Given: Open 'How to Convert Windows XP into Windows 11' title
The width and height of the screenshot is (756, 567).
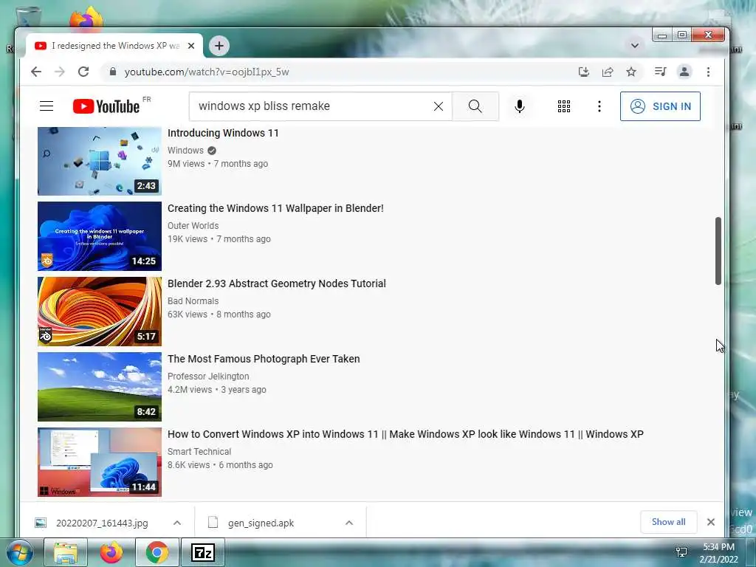Looking at the screenshot, I should pyautogui.click(x=405, y=434).
